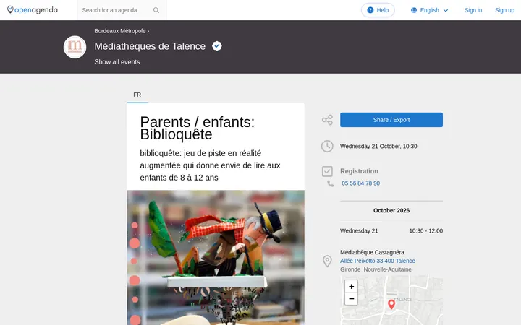Select the FR language tab
Screen dimensions: 521x325
click(137, 95)
